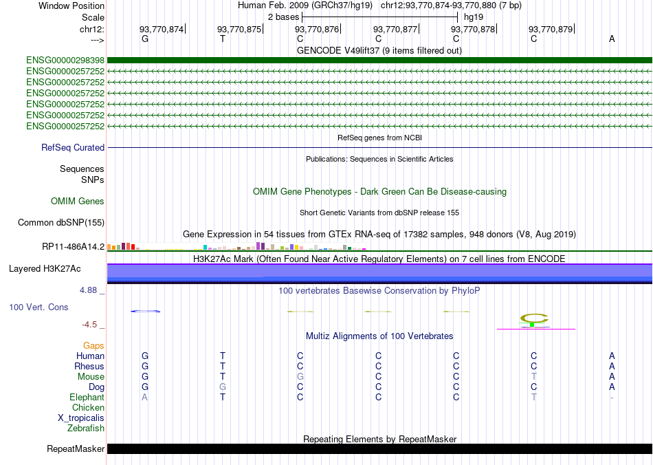Screen dimensions: 653x465
Task: Open H3K27Ac Mark ENCODE track title
Action: [379, 259]
